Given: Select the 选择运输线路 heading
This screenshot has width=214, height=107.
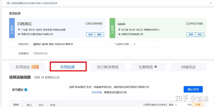Looking at the screenshot, I should pyautogui.click(x=20, y=77).
